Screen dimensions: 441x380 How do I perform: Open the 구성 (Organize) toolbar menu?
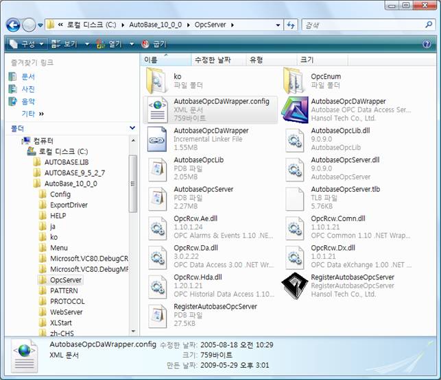click(x=27, y=43)
